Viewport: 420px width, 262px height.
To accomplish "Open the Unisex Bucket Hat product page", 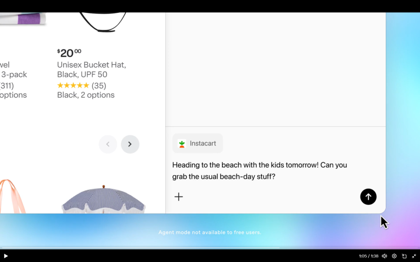I will coord(91,70).
